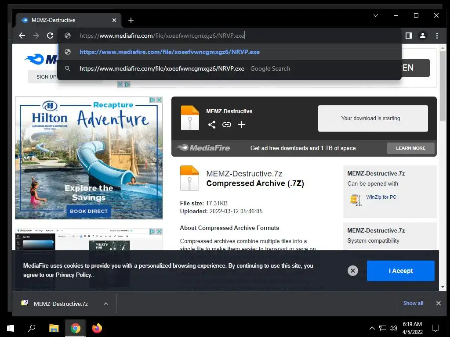Click the 'Your download is starting...' box

(x=373, y=118)
